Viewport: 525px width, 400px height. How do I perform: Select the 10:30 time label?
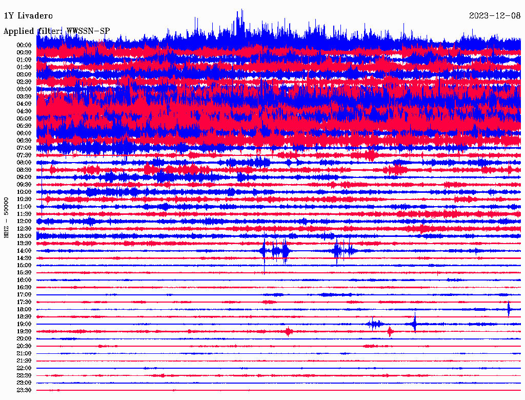point(24,199)
